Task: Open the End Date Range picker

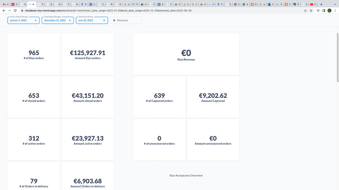Action: point(55,20)
